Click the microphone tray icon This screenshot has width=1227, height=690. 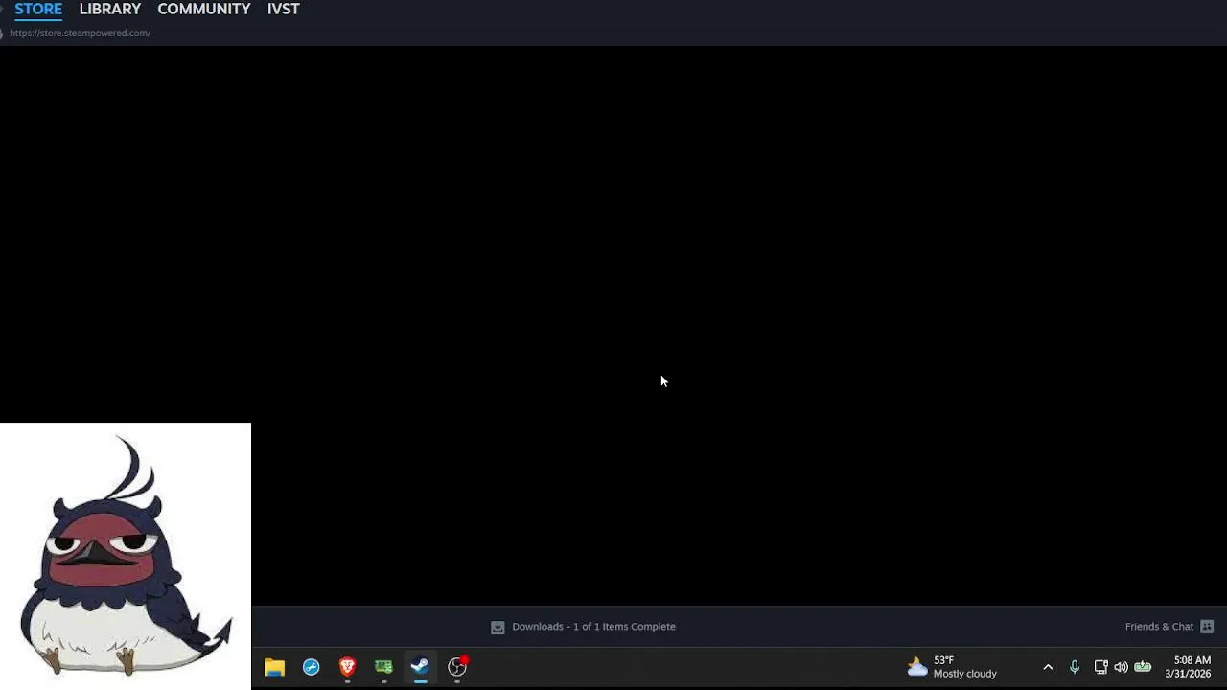click(1075, 667)
